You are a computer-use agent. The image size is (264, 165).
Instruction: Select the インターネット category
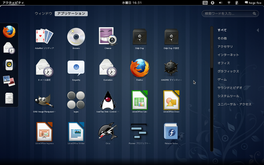pyautogui.click(x=228, y=55)
